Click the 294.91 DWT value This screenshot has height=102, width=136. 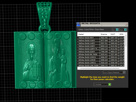coord(114,60)
